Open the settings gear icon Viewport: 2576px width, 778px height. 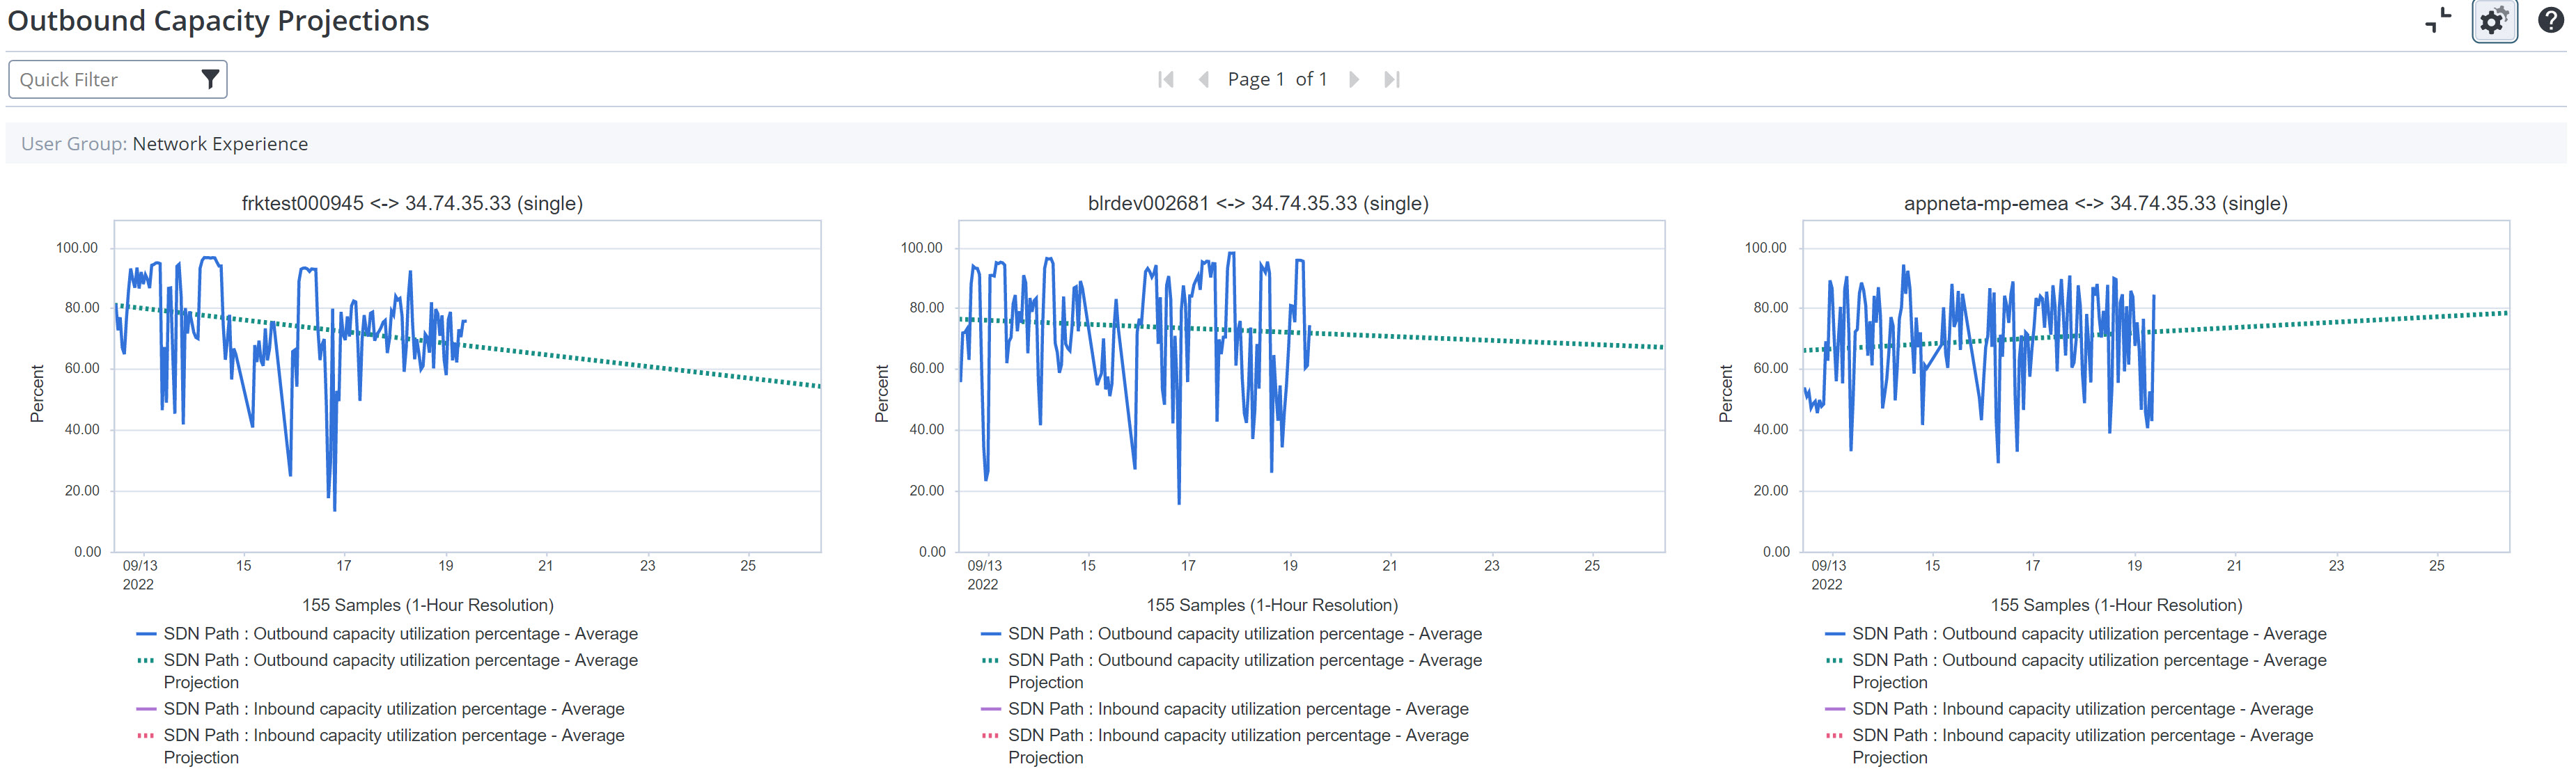(2493, 21)
